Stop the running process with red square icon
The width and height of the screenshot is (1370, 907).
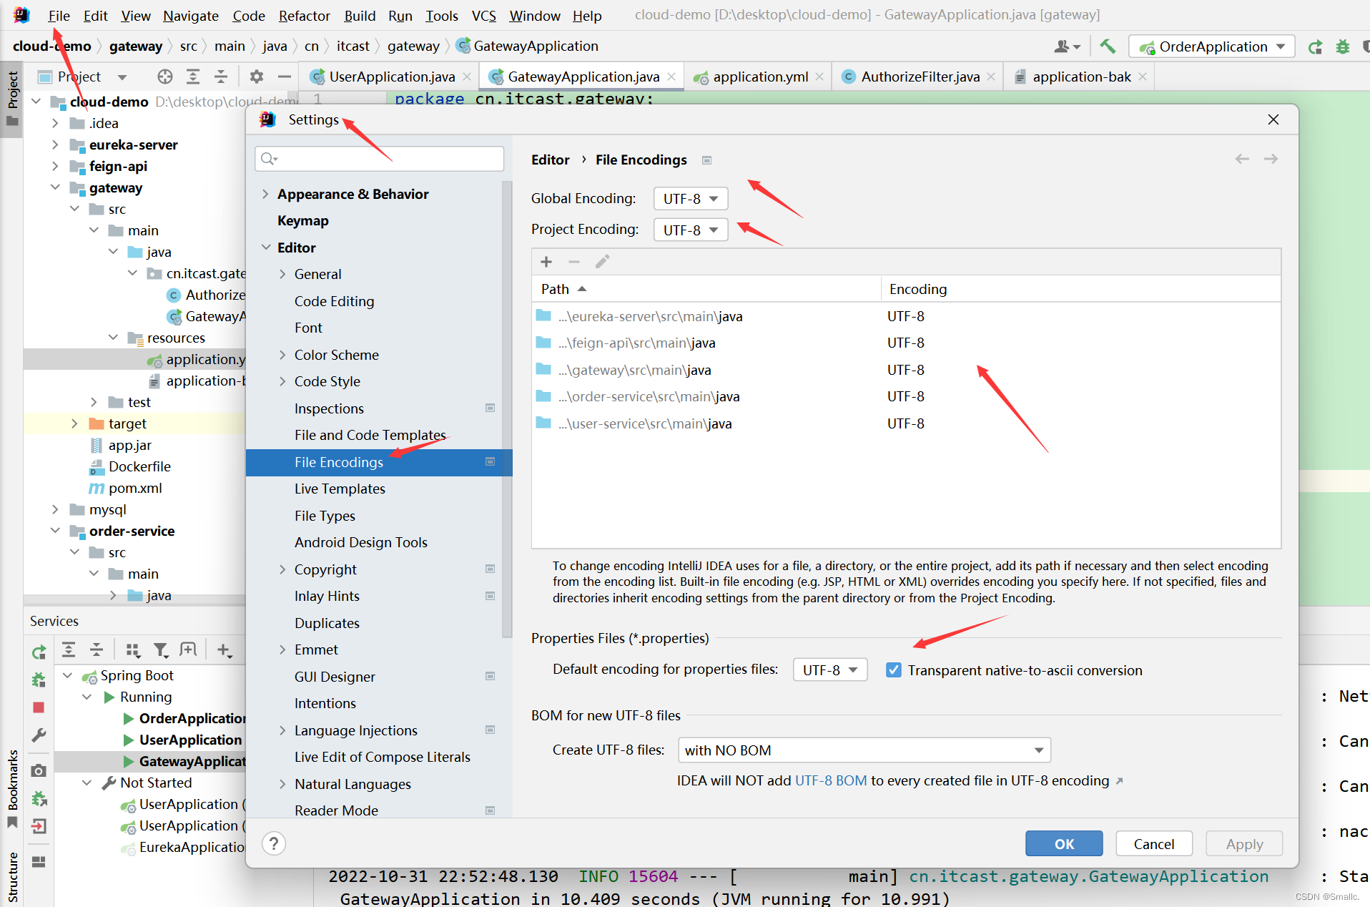(x=38, y=707)
